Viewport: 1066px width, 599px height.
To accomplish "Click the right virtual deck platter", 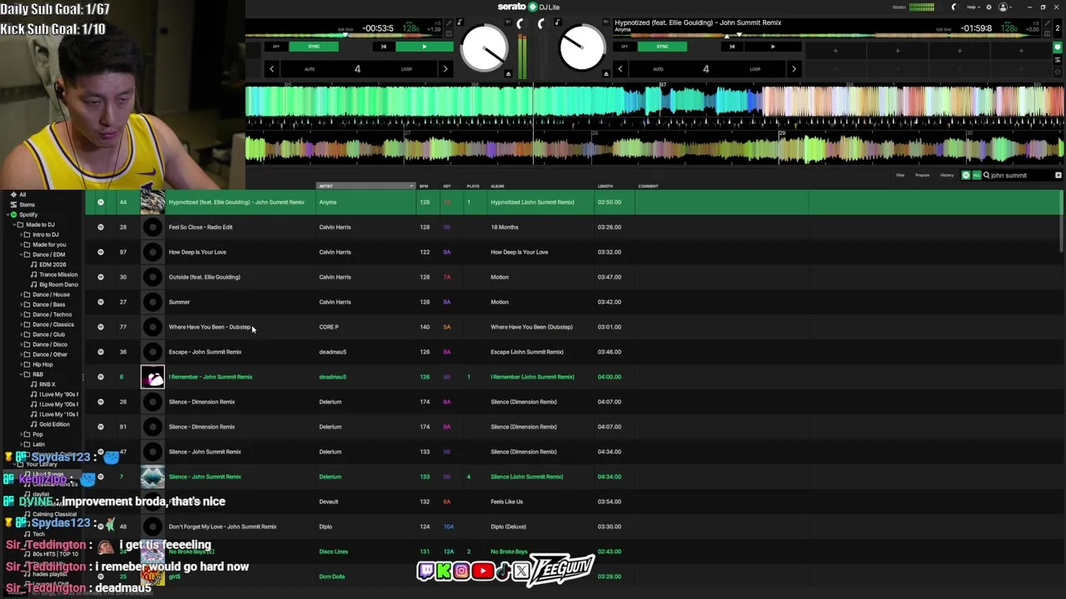I will click(582, 48).
